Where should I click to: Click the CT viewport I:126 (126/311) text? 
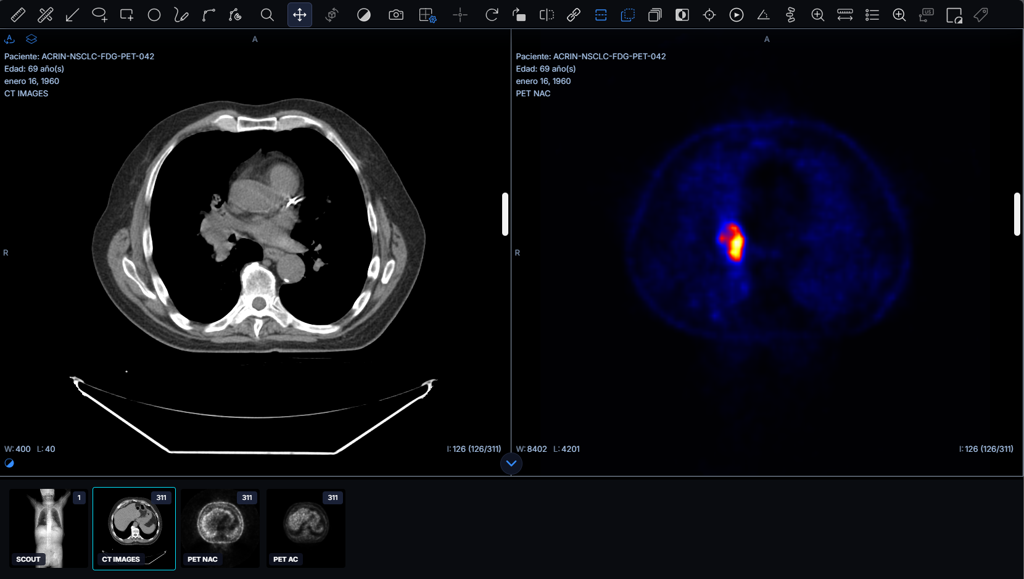tap(474, 449)
